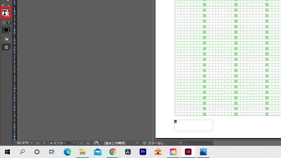Open the screen mode button in the toolbox
The width and height of the screenshot is (281, 158).
[6, 47]
